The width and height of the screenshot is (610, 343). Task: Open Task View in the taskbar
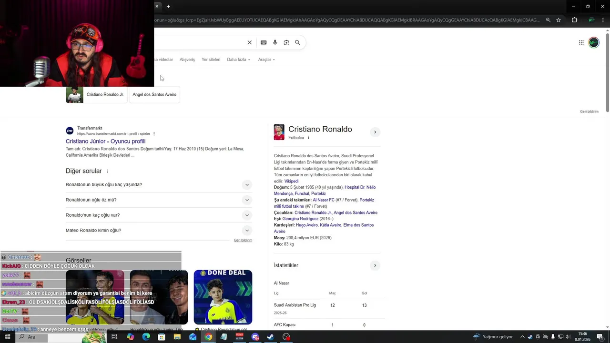(x=114, y=337)
